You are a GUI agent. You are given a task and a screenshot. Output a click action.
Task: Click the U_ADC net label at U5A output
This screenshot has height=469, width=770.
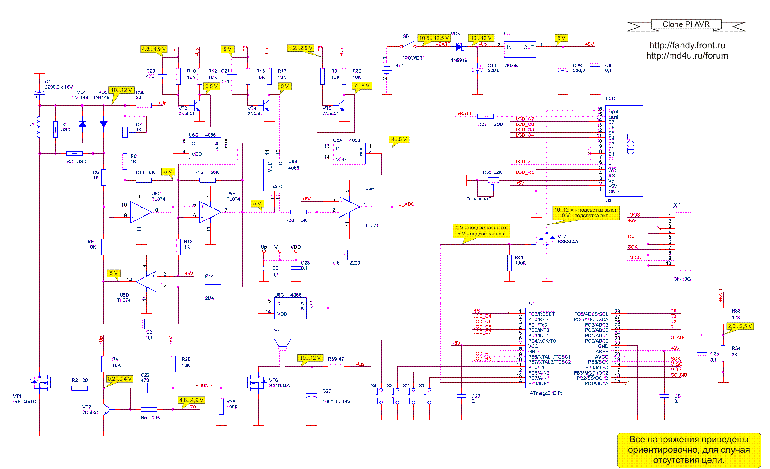[406, 204]
